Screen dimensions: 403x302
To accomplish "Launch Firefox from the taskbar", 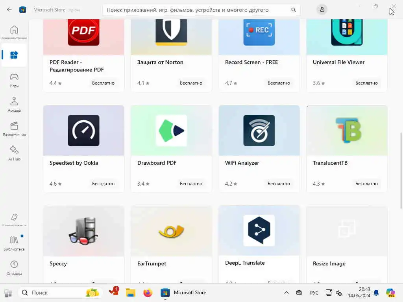I will [x=148, y=293].
